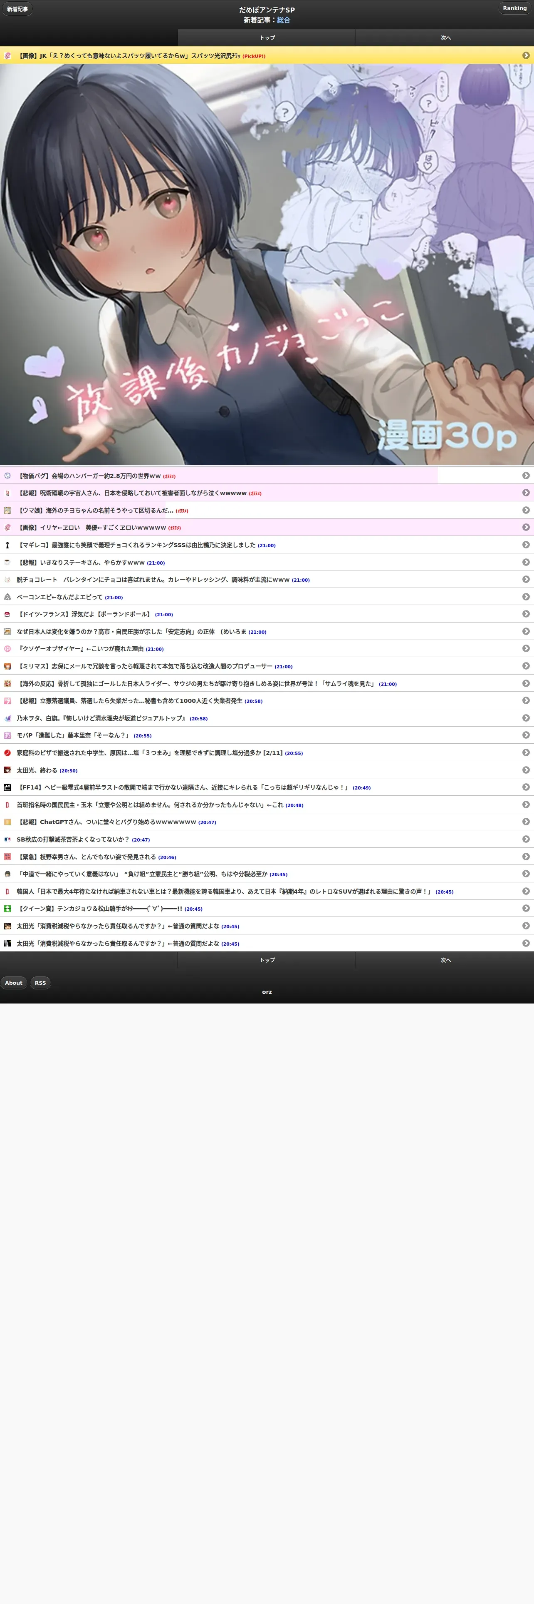This screenshot has width=534, height=1604.
Task: Click the arrow icon on 【緊急】枝野幸男さん row
Action: tap(526, 857)
